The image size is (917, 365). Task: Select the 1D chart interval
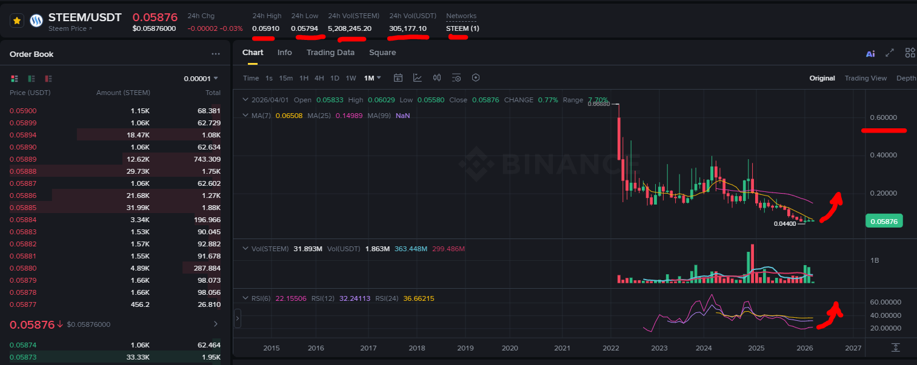click(335, 78)
